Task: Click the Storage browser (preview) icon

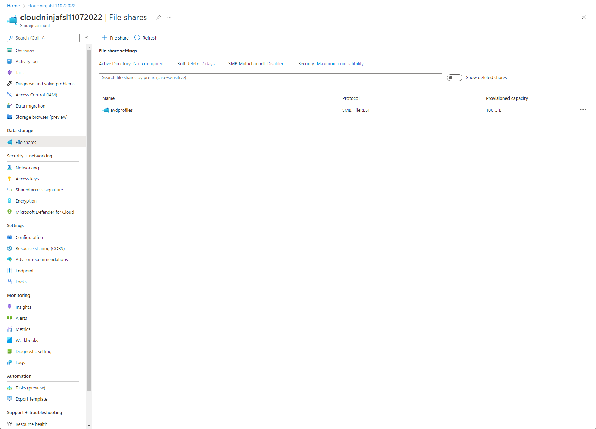Action: (10, 117)
